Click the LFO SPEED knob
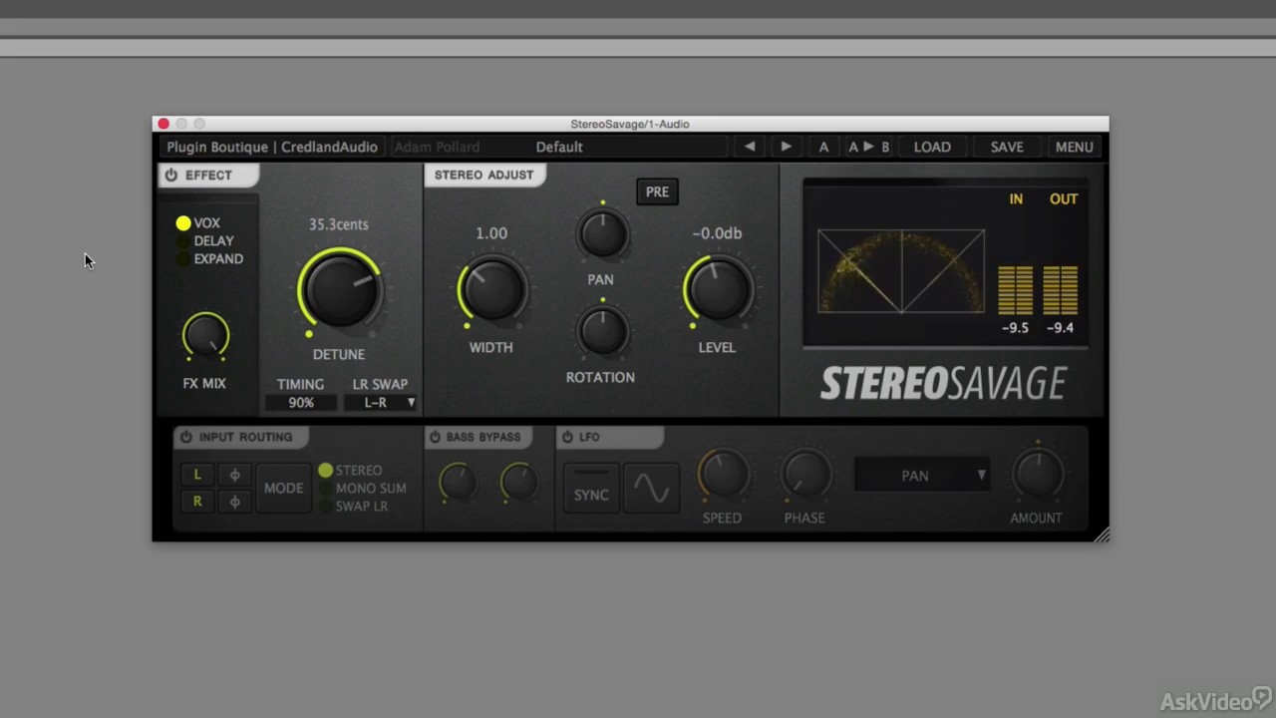 (x=724, y=475)
